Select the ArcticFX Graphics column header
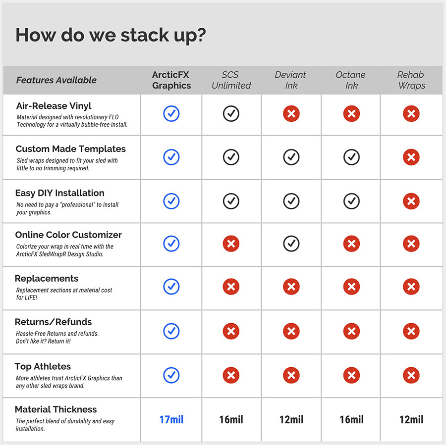Viewport: 446px width, 445px height. pos(171,80)
